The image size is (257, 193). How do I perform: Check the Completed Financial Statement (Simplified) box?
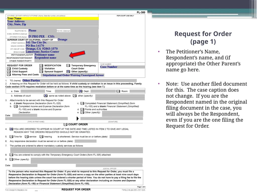[82, 103]
